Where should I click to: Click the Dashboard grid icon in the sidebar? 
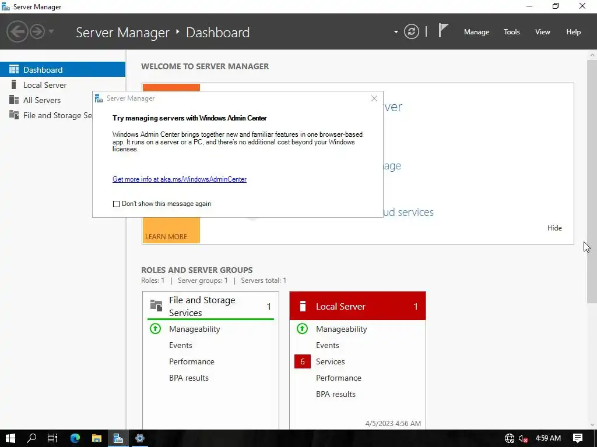tap(14, 70)
